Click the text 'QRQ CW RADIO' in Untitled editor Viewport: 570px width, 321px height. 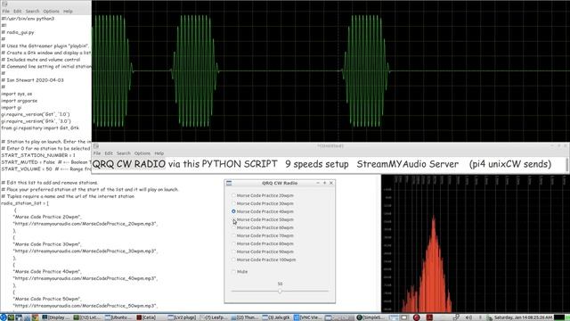(128, 164)
